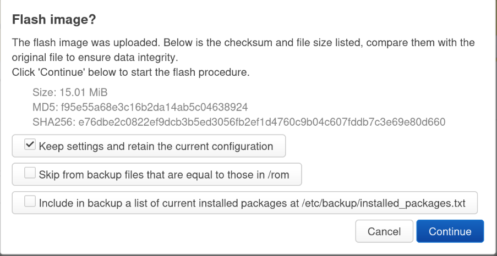Click the 'Flash image?' dialog heading

coord(54,20)
